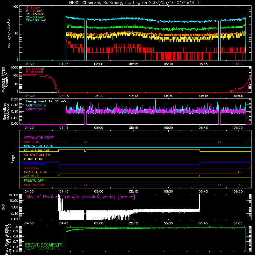Click the counts/s/detector axis label
255x255 pixels.
coord(9,33)
